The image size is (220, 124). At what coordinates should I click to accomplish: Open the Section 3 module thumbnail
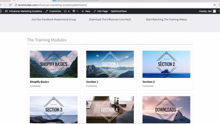pyautogui.click(x=54, y=110)
